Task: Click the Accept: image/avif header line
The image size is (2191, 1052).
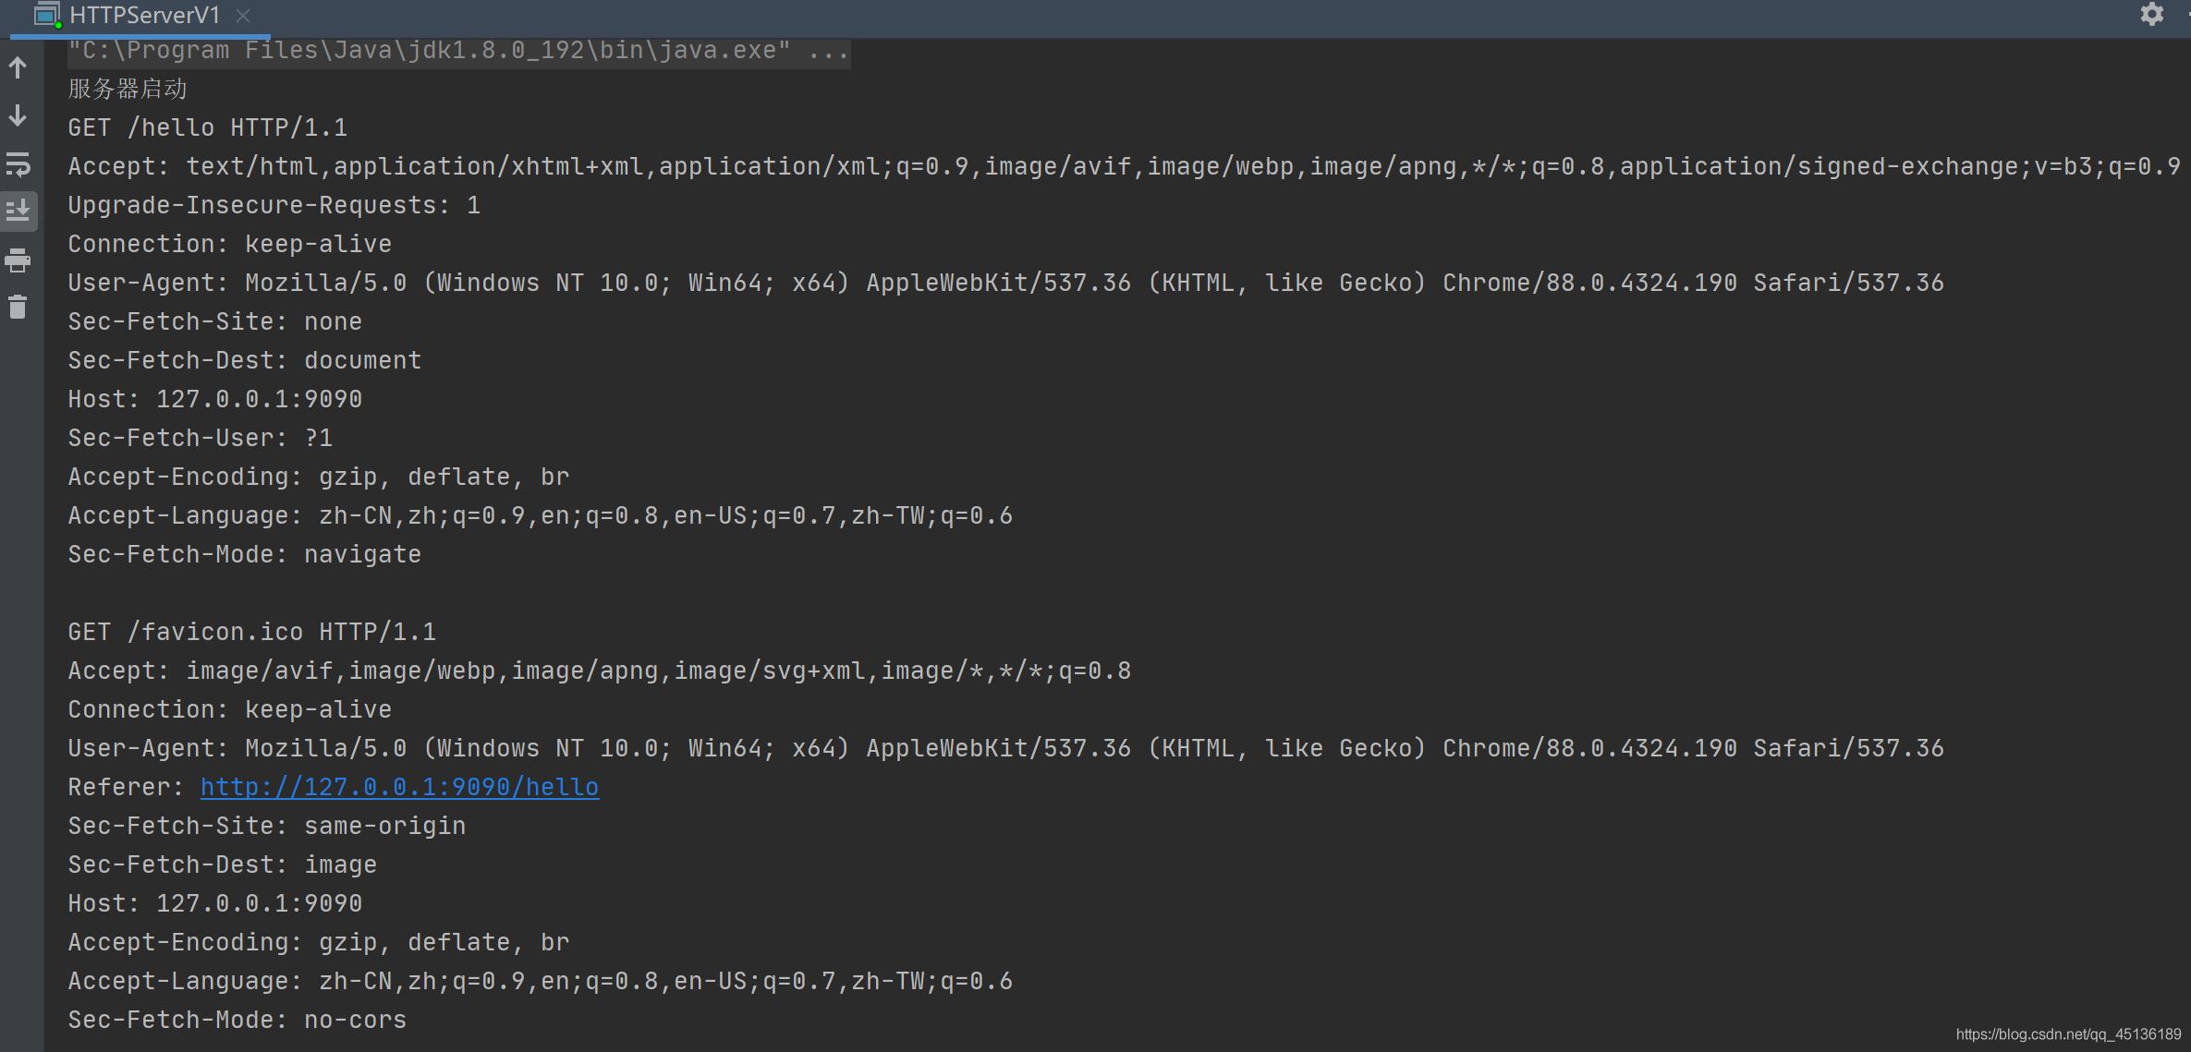Action: (x=599, y=671)
